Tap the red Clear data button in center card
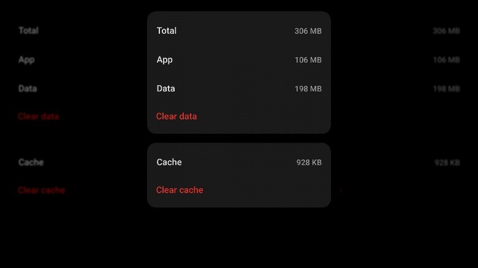Image resolution: width=478 pixels, height=268 pixels. point(176,116)
